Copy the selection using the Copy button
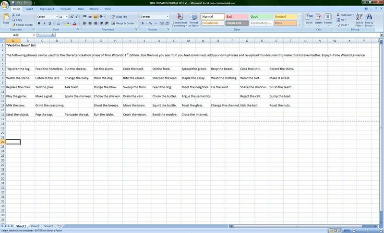The height and width of the screenshot is (233, 384). (x=17, y=20)
